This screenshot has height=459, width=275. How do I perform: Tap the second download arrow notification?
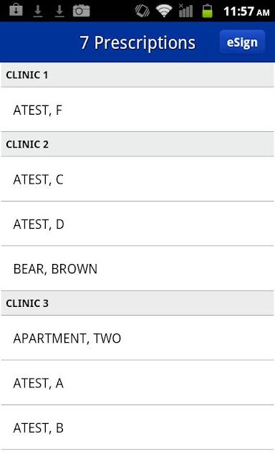tap(59, 11)
